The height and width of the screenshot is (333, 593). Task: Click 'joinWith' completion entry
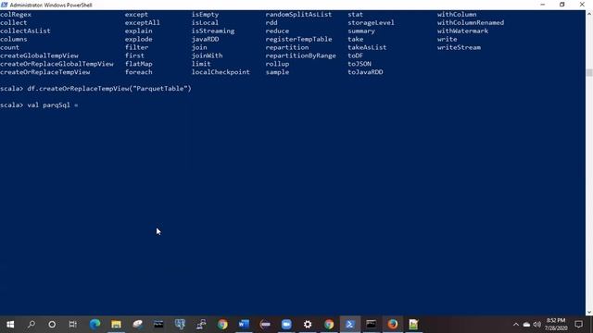coord(208,55)
